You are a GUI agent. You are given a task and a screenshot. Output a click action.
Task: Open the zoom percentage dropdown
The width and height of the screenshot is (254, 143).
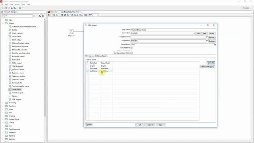point(97,15)
